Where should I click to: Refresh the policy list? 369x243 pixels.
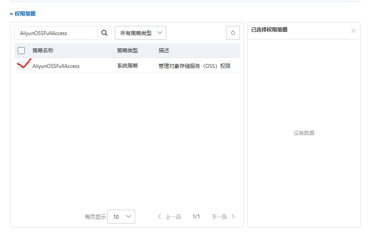[233, 33]
